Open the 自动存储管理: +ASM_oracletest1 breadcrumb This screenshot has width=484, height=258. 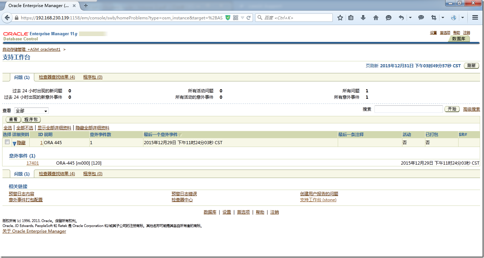coord(31,49)
